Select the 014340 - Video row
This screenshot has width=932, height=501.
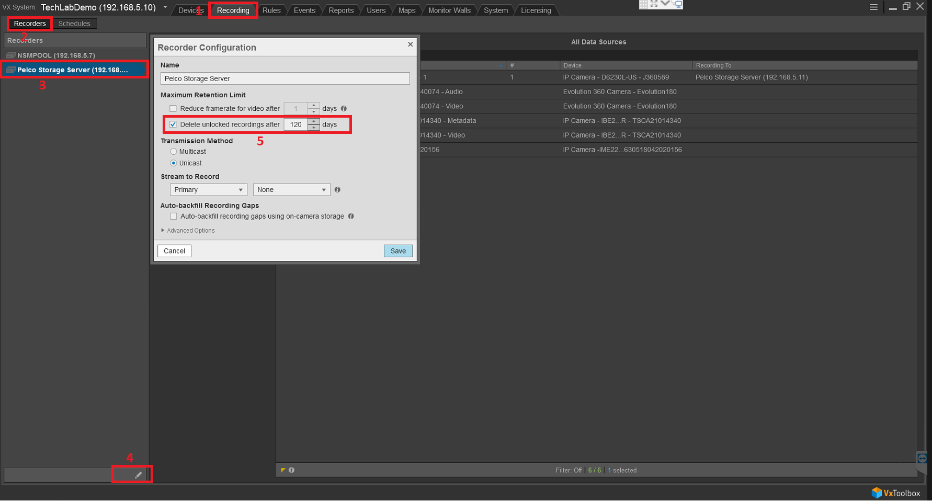click(668, 135)
